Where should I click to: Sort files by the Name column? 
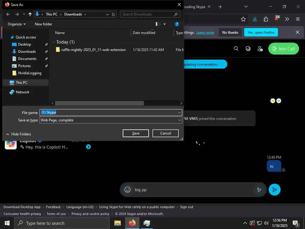pyautogui.click(x=60, y=33)
